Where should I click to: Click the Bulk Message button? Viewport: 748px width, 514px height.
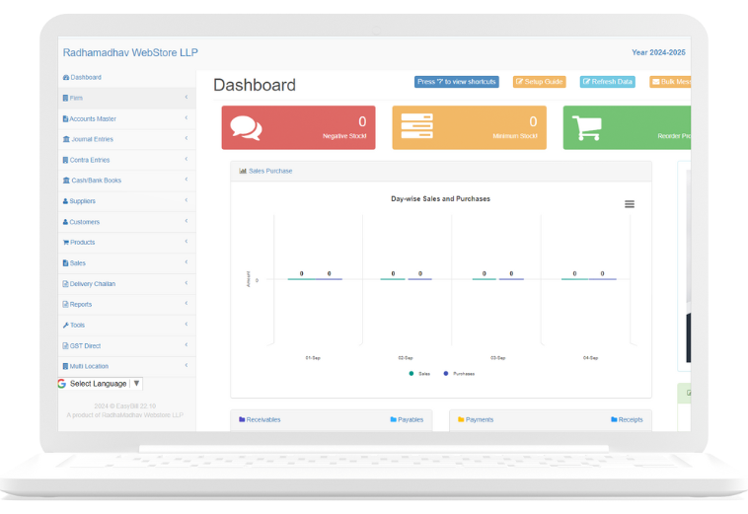pyautogui.click(x=670, y=82)
